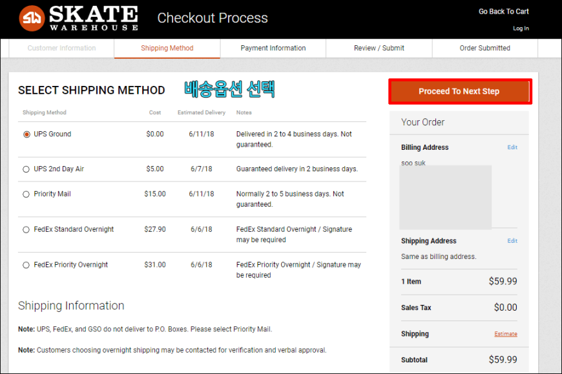This screenshot has width=562, height=374.
Task: Edit the Shipping Address
Action: 512,241
